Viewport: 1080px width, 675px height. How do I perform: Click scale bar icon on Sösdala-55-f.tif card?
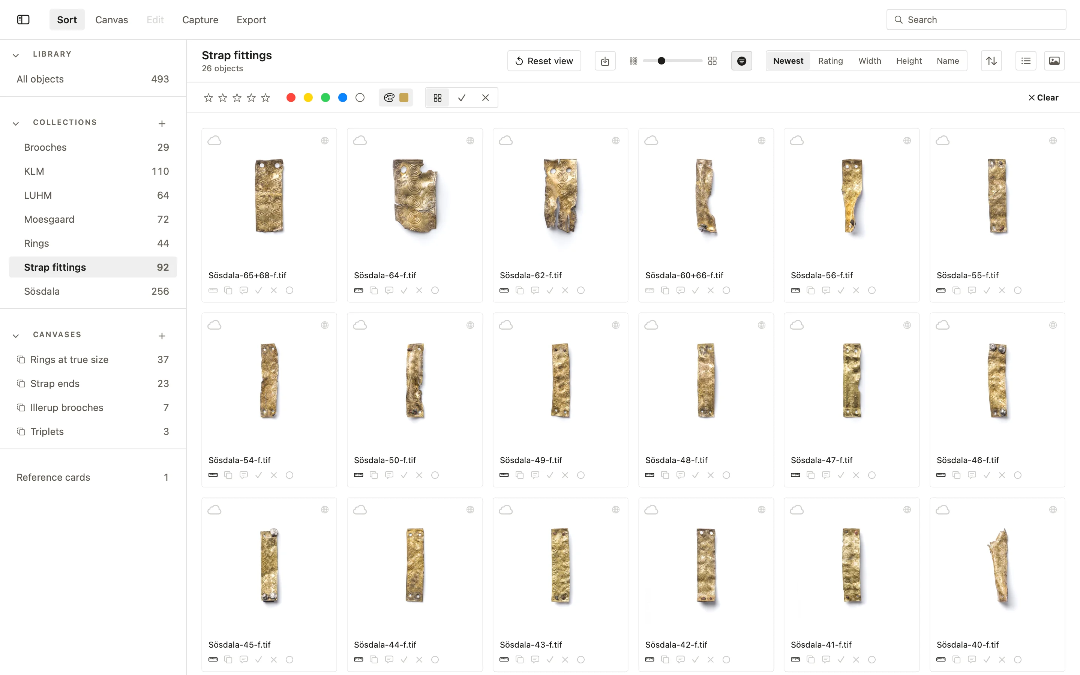pyautogui.click(x=941, y=290)
